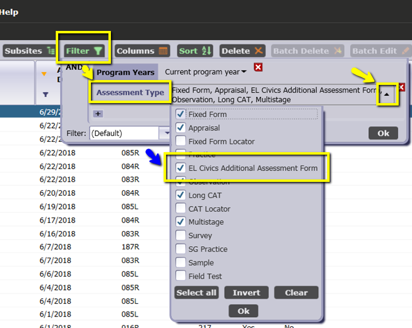412x328 pixels.
Task: Click the orange sort arrow in column header
Action: coord(44,74)
